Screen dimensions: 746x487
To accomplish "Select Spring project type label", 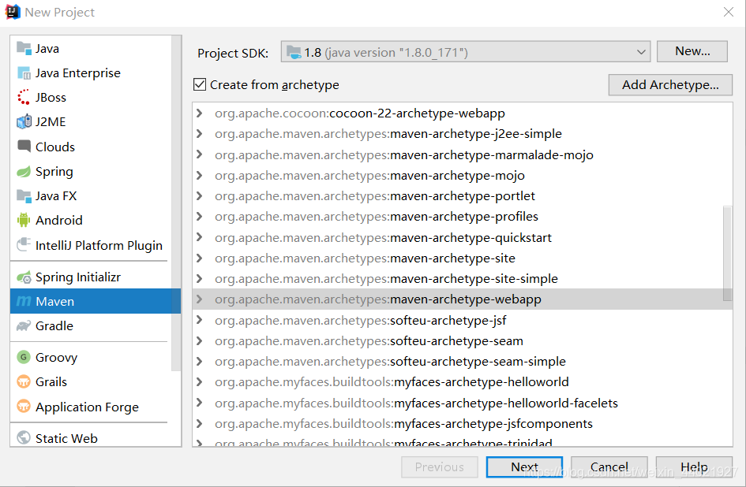I will click(54, 172).
